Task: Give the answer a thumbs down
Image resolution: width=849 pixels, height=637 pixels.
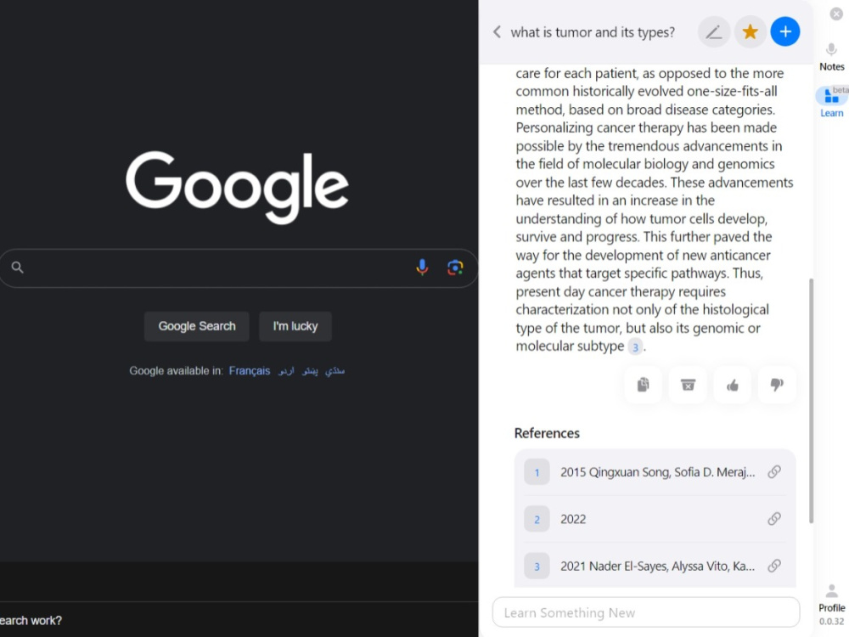Action: coord(777,385)
